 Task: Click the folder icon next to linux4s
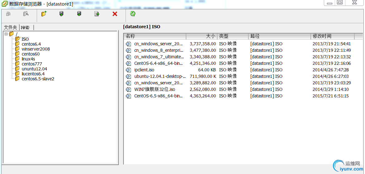[17, 59]
